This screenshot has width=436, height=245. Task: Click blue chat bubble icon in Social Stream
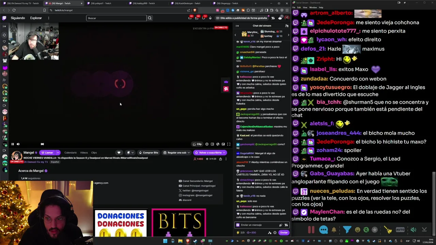point(324,230)
